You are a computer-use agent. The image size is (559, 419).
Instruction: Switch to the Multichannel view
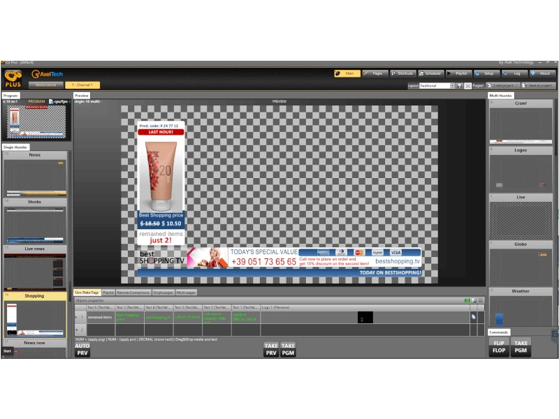46,85
